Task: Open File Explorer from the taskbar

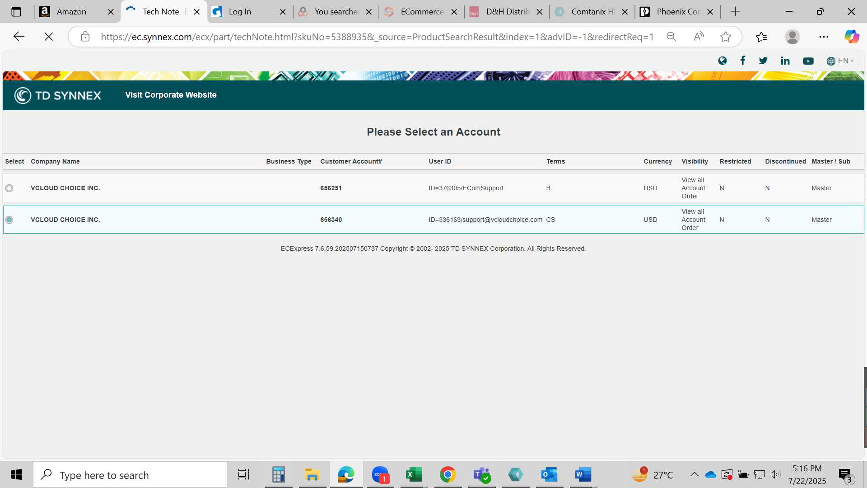Action: pos(312,474)
